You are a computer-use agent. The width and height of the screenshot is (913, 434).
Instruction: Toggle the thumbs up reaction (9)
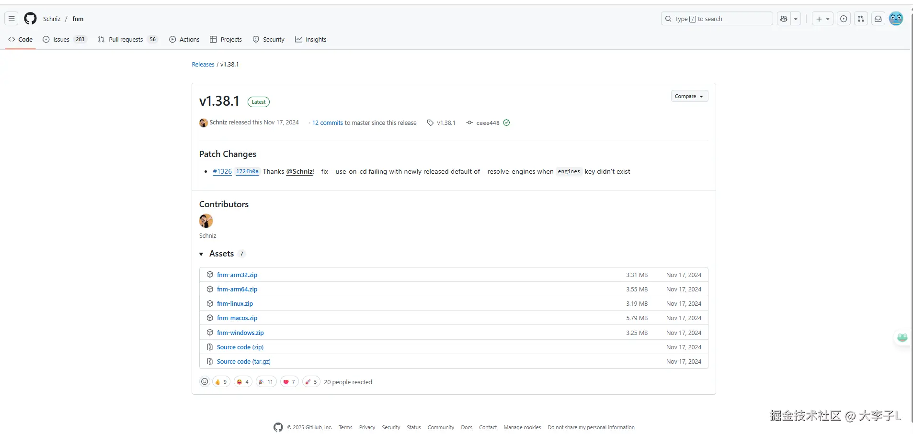(x=221, y=382)
